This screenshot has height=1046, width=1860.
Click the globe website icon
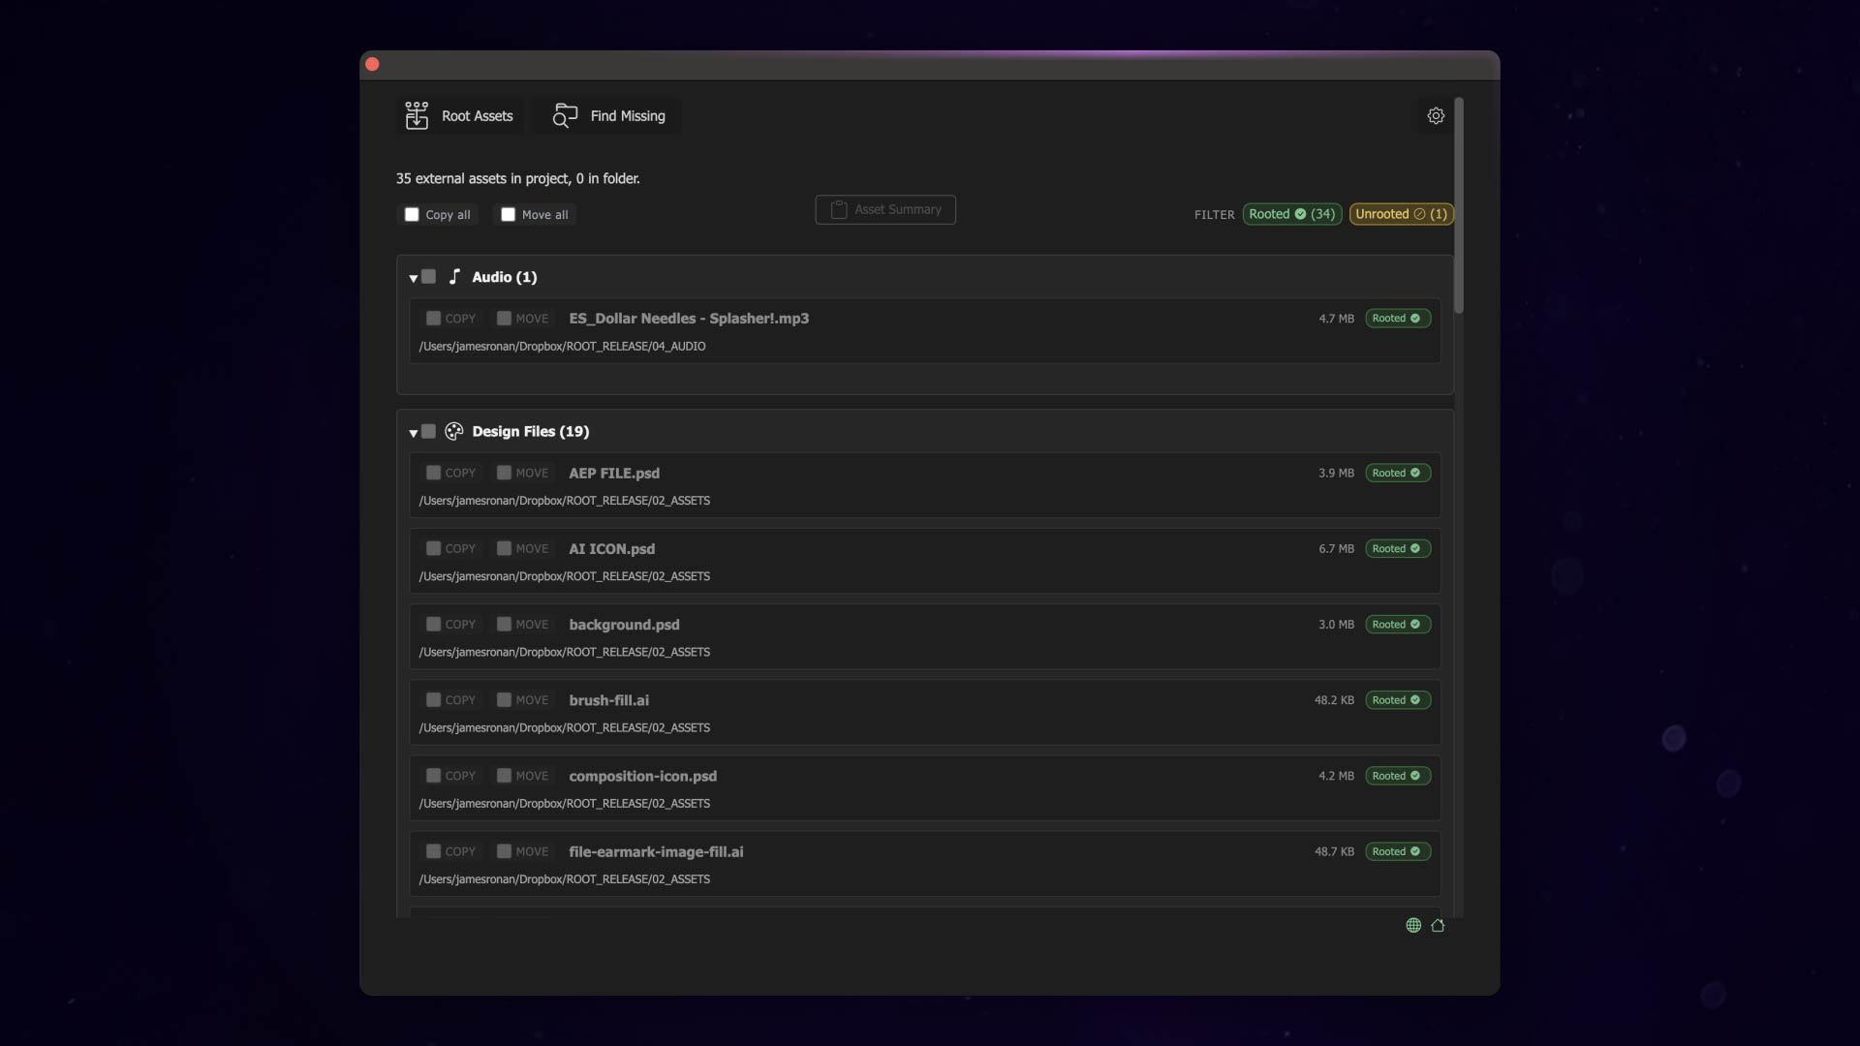[x=1413, y=926]
